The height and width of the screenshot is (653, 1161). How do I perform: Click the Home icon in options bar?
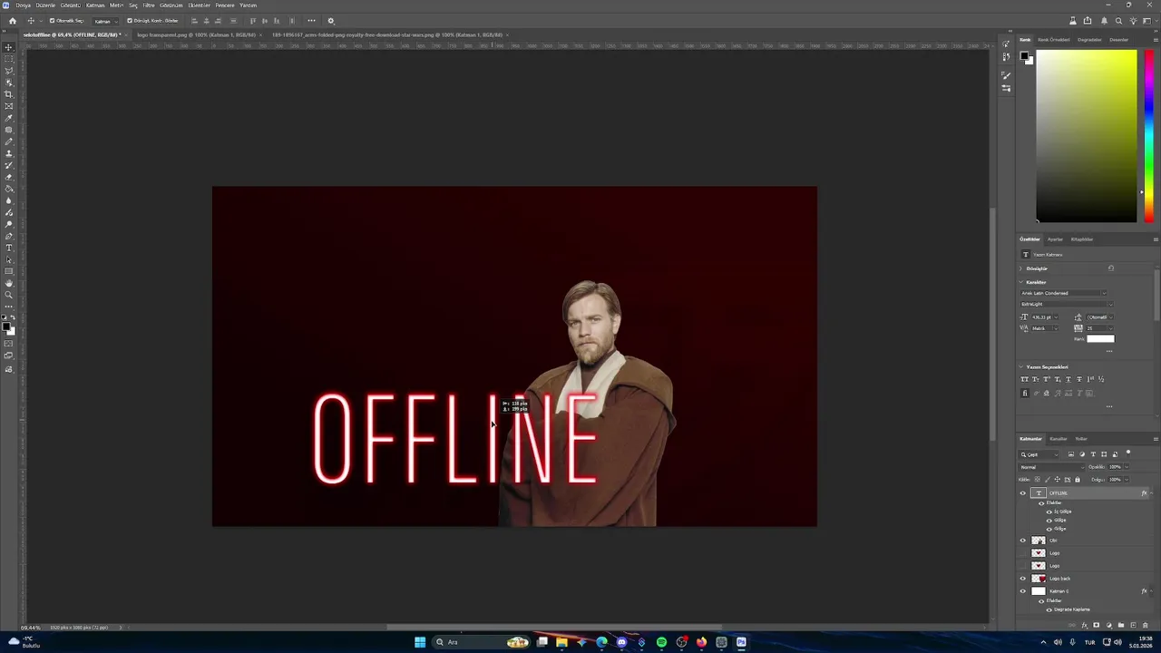pos(13,21)
